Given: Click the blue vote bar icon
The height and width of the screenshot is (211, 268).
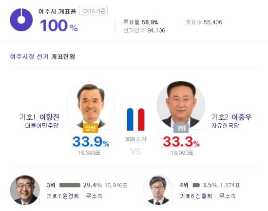Looking at the screenshot, I should (x=130, y=119).
